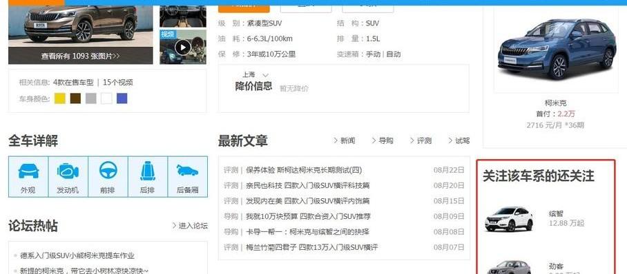Image resolution: width=627 pixels, height=274 pixels.
Task: Click the 自动 transmission link
Action: [x=394, y=54]
